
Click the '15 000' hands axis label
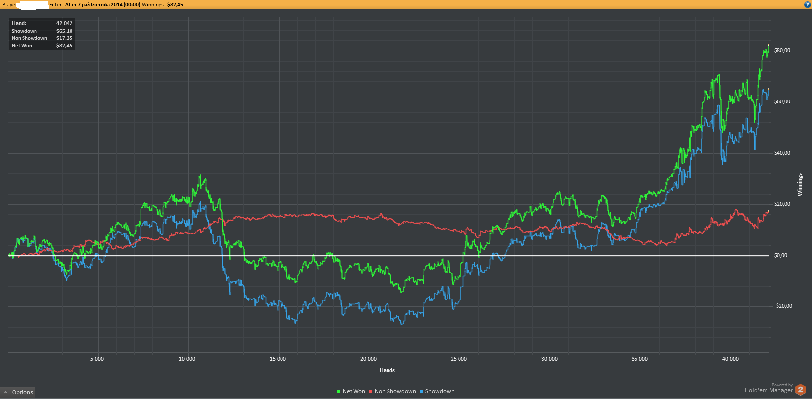tap(278, 359)
